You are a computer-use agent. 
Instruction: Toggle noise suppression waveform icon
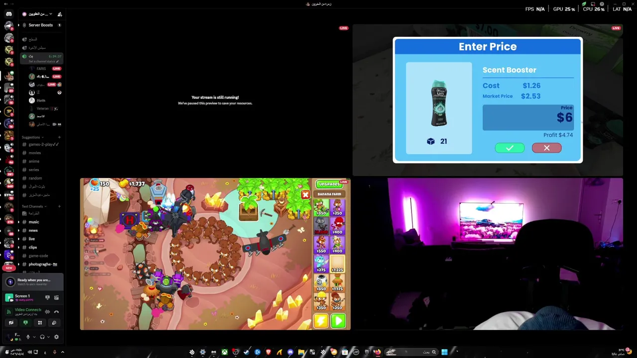[x=47, y=312]
